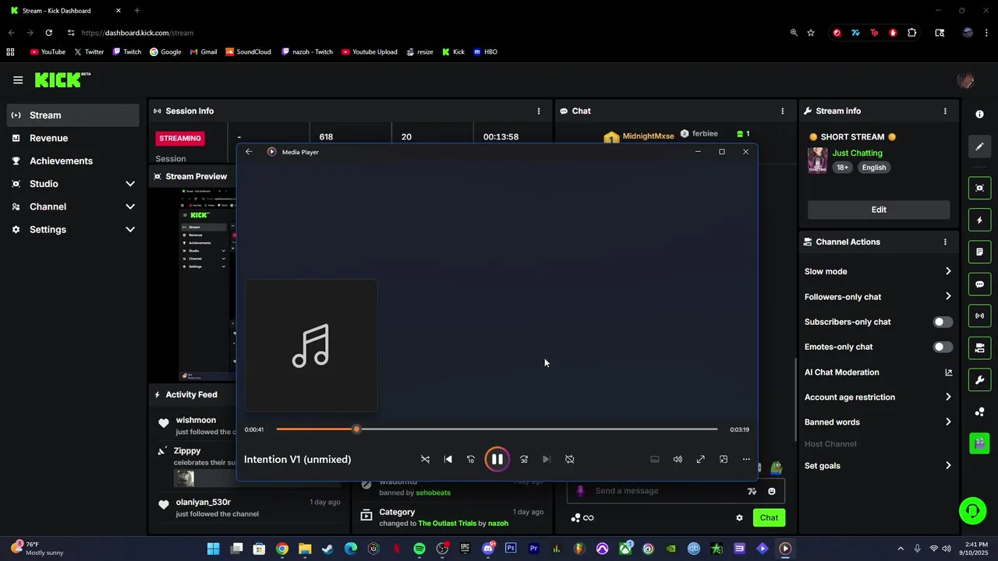Open Account age restriction settings
Screen dimensions: 998x561
(x=879, y=397)
